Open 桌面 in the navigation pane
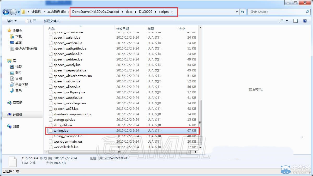Viewport: 313px width, 176px height. click(x=19, y=43)
